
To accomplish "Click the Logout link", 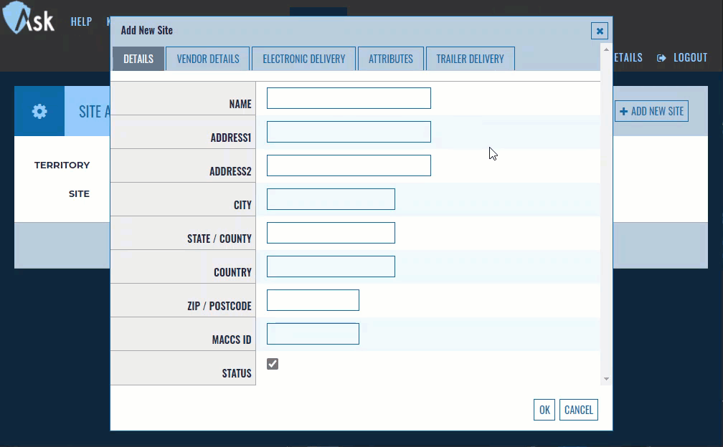I will tap(682, 57).
